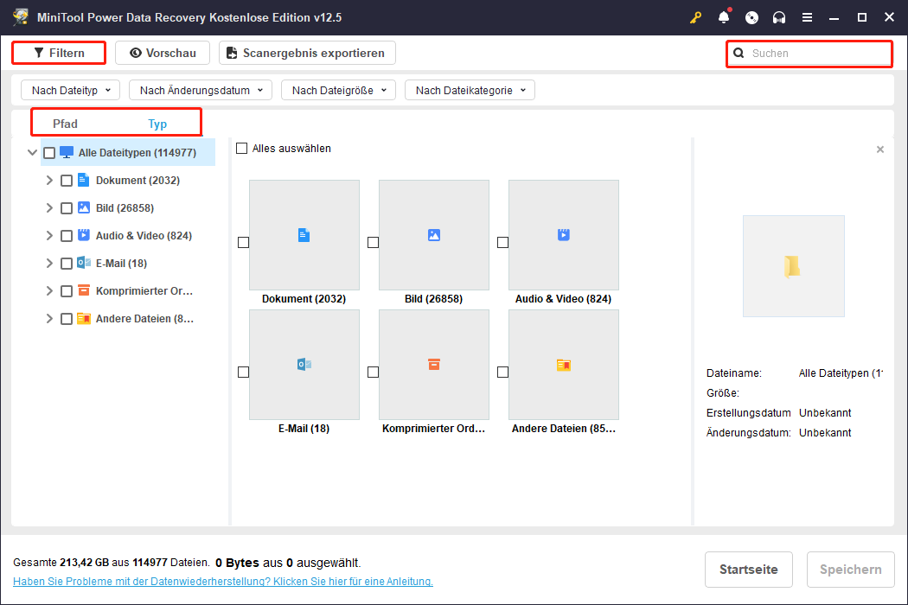Expand the E-Mail (18) tree node
This screenshot has height=605, width=908.
(49, 264)
